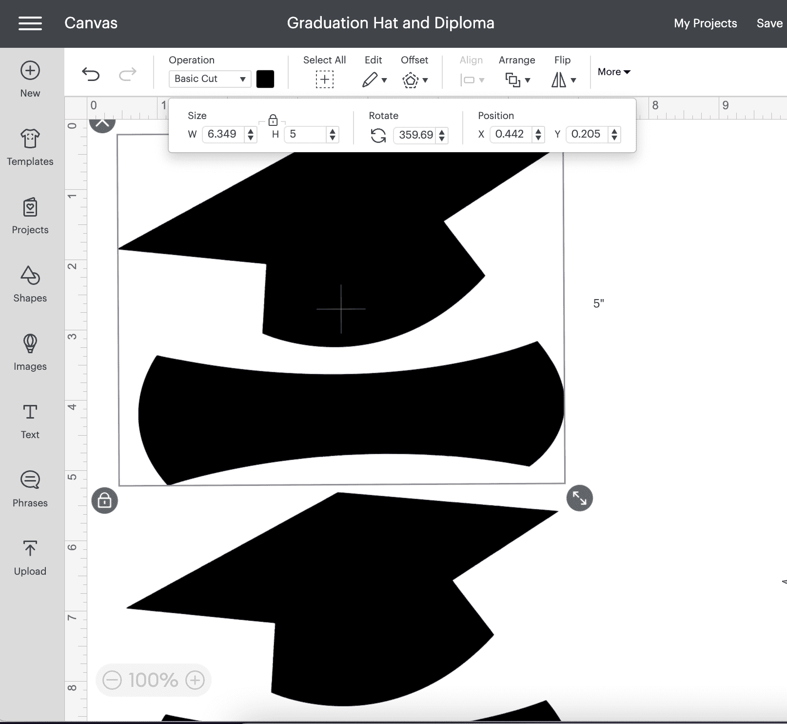
Task: Click the Height input field
Action: tap(305, 134)
